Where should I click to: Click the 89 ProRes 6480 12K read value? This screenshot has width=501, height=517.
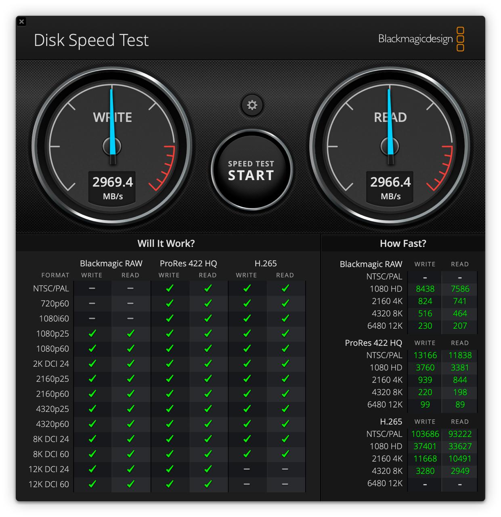[x=460, y=404]
